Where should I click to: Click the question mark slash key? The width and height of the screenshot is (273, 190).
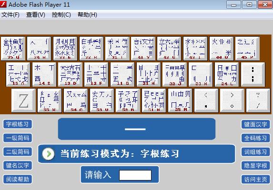258,100
